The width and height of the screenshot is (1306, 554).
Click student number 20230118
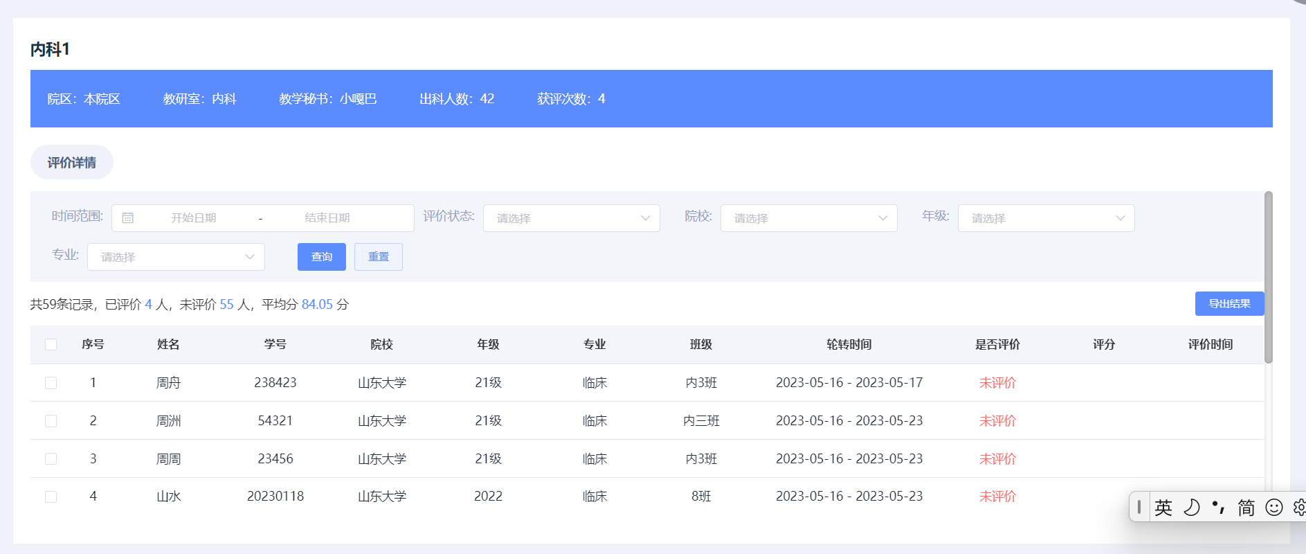pos(275,497)
